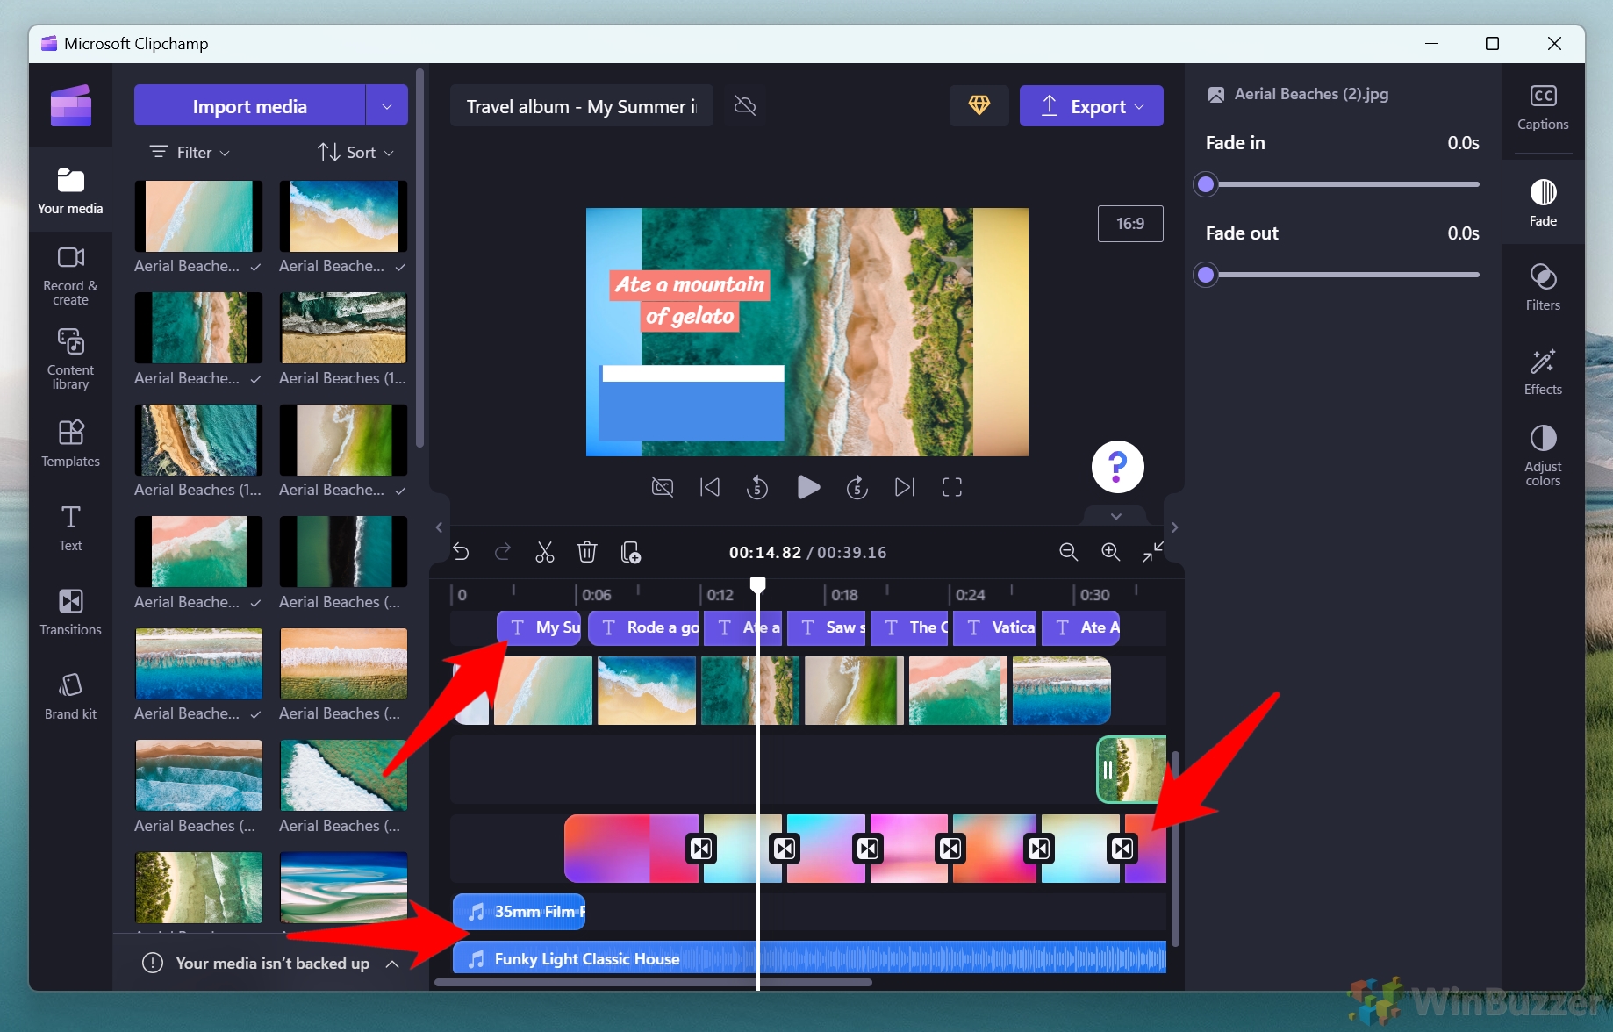Open the Templates panel
1613x1032 pixels.
tap(70, 444)
